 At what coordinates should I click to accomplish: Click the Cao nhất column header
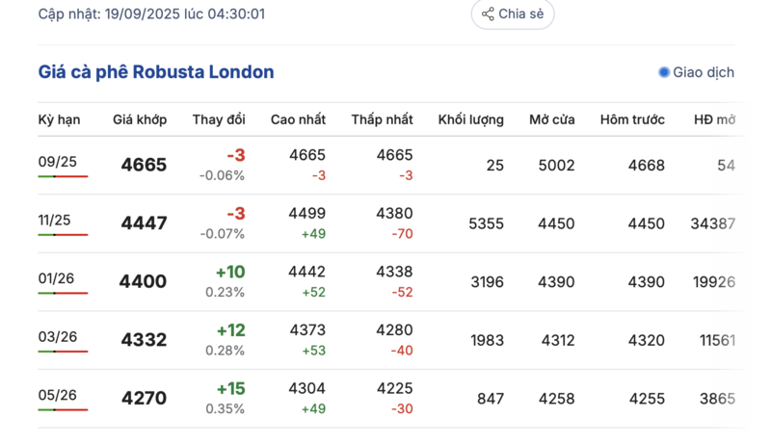(298, 119)
